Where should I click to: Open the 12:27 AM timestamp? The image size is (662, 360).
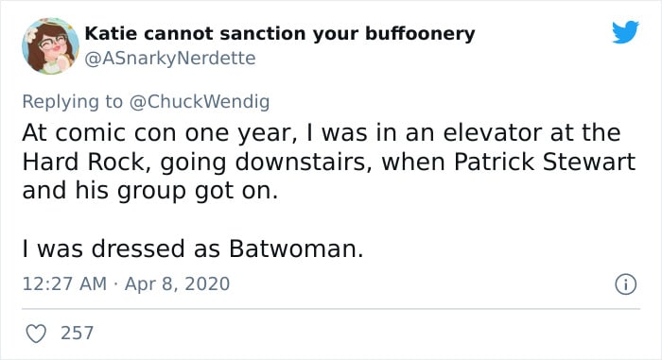(x=64, y=283)
